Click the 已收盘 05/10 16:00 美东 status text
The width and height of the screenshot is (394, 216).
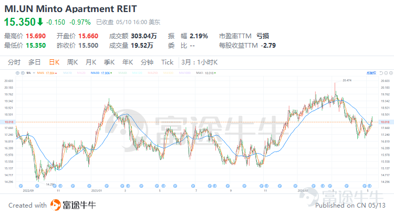tap(128, 23)
